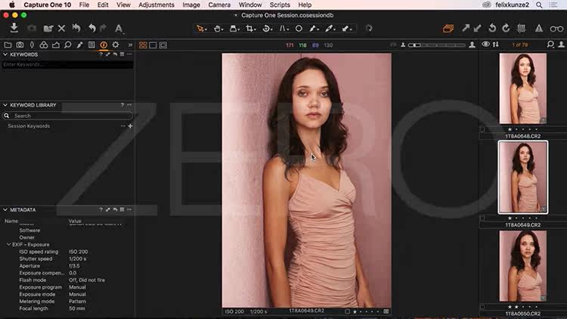Image resolution: width=567 pixels, height=319 pixels.
Task: Toggle the browser visibility eye icon
Action: click(486, 45)
